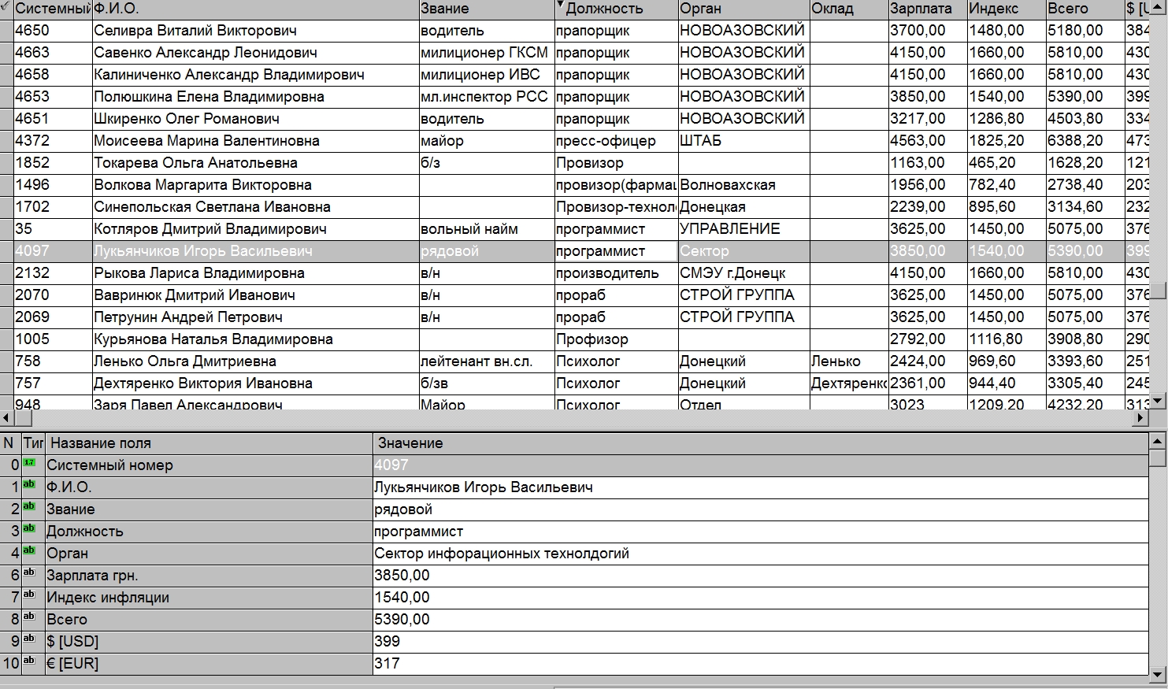Click the type icon beside Должность field row
Image resolution: width=1168 pixels, height=689 pixels.
(x=29, y=528)
